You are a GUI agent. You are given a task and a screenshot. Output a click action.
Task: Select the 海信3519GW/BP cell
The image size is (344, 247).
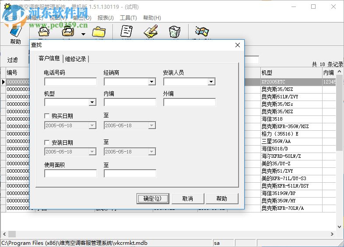(291, 193)
